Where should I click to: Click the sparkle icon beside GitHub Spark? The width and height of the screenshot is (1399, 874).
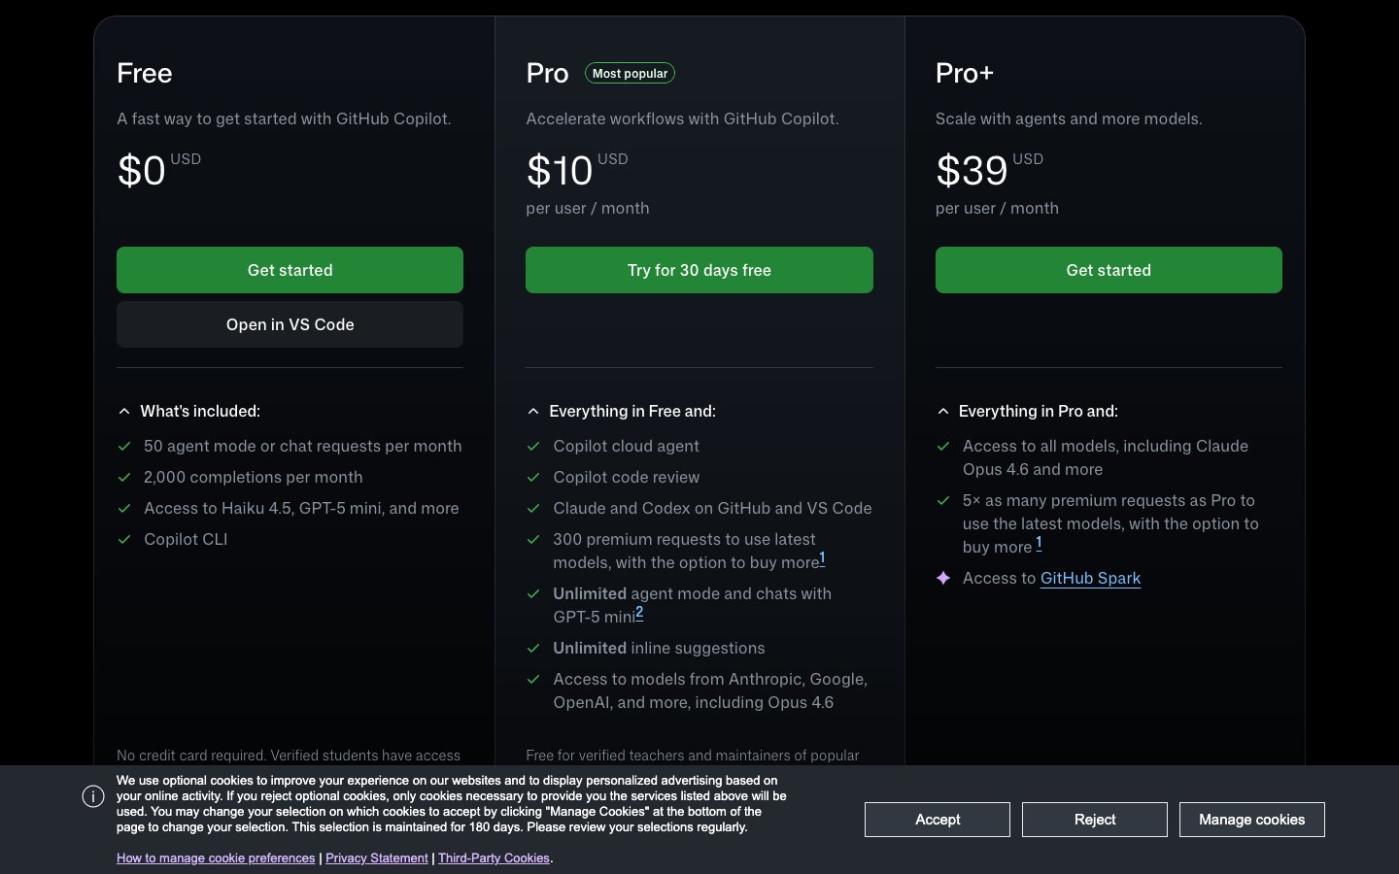click(x=942, y=578)
